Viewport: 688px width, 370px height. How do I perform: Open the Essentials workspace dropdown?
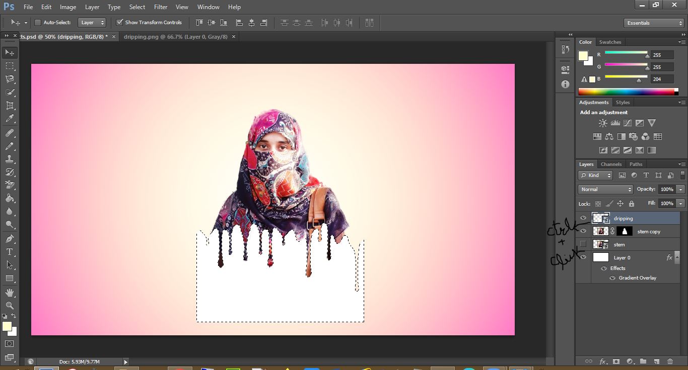tap(653, 23)
